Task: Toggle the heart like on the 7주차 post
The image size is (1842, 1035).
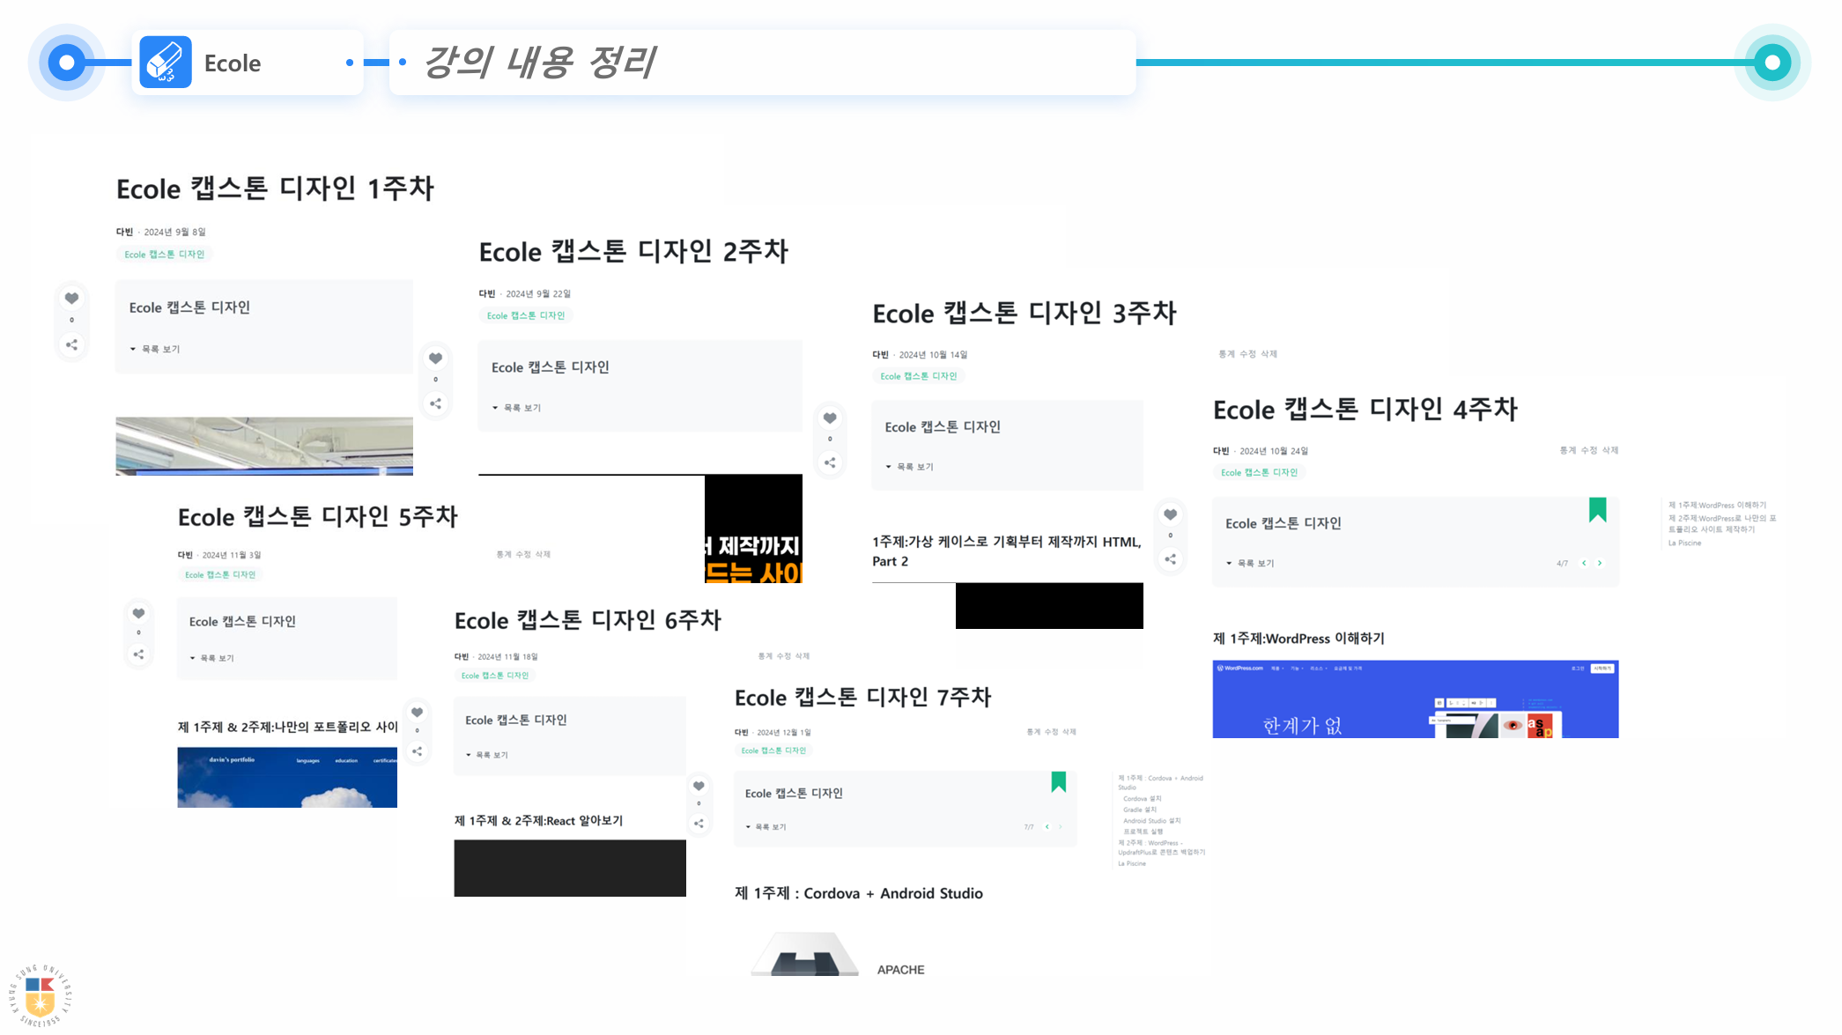Action: [x=699, y=786]
